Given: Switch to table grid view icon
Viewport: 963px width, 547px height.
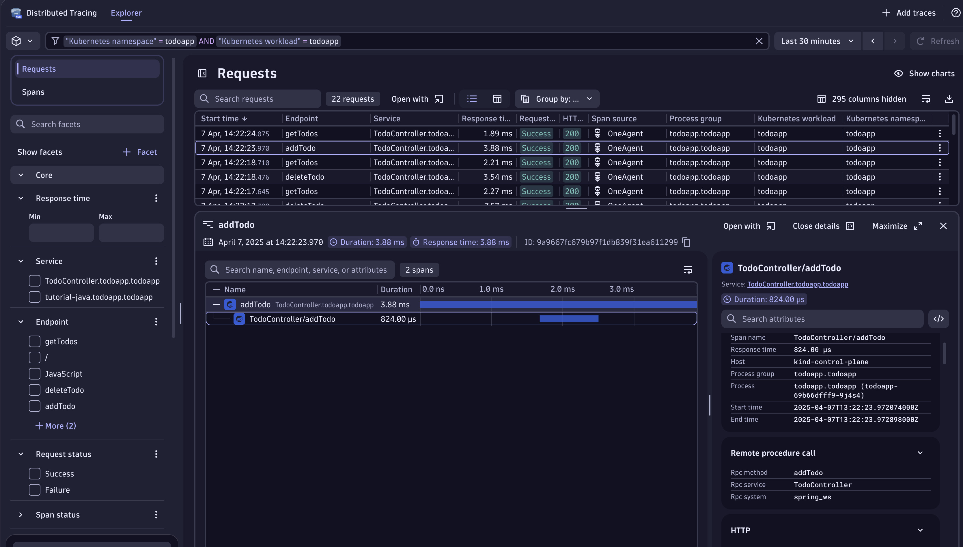Looking at the screenshot, I should [497, 99].
